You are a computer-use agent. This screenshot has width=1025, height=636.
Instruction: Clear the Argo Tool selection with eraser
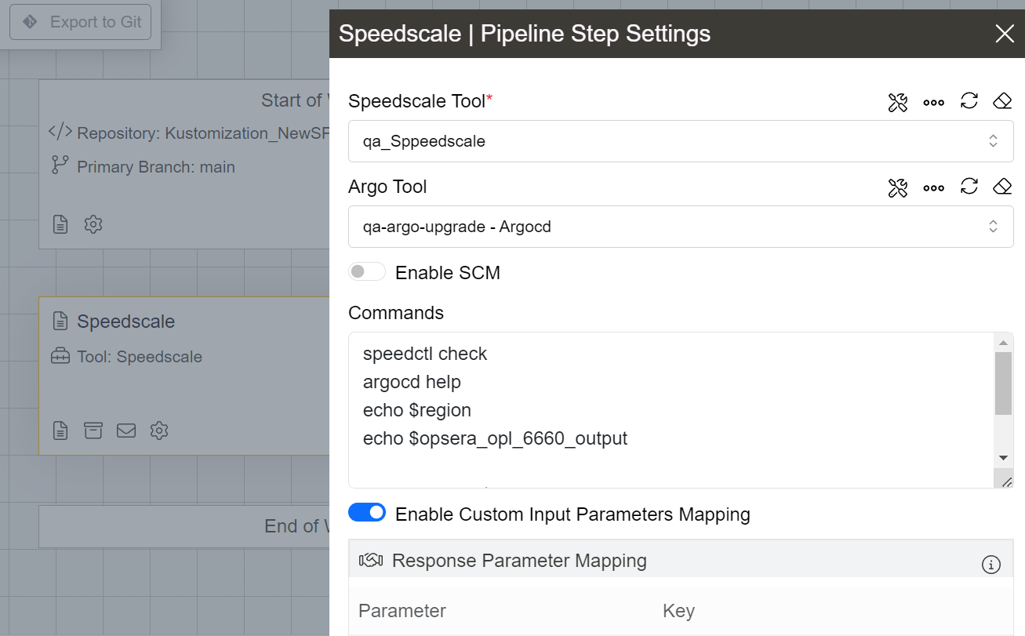[x=1002, y=187]
